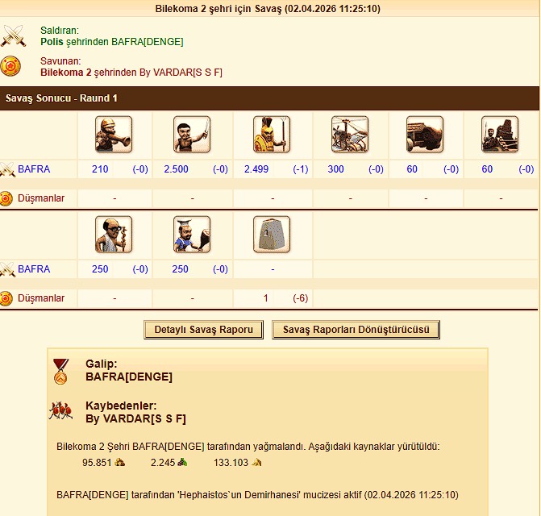The width and height of the screenshot is (541, 516).
Task: Open the defender city Bilekoma 2 link
Action: pyautogui.click(x=66, y=73)
